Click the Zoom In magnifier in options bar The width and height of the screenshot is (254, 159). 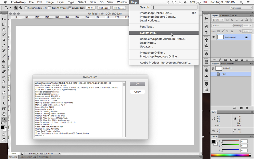tap(16, 8)
